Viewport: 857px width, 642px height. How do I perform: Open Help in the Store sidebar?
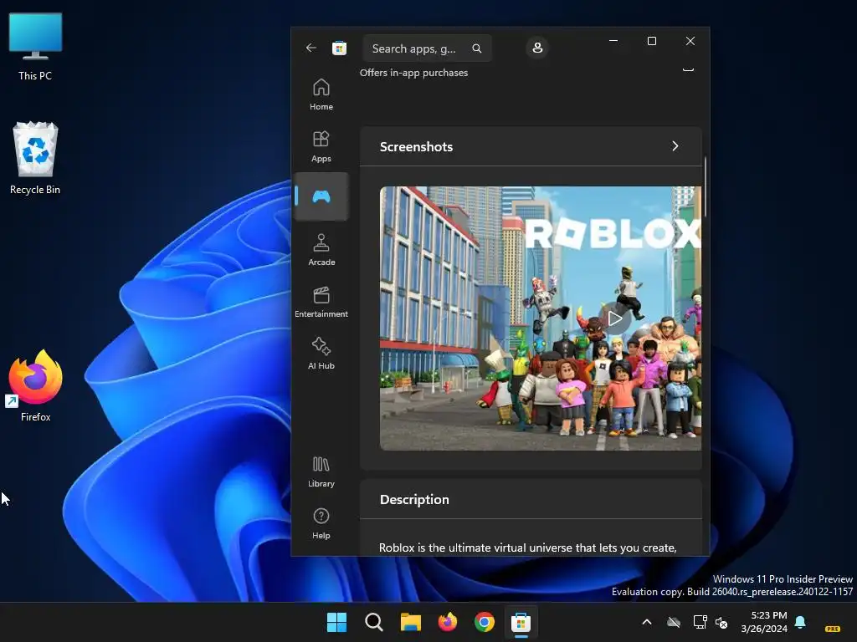[321, 523]
